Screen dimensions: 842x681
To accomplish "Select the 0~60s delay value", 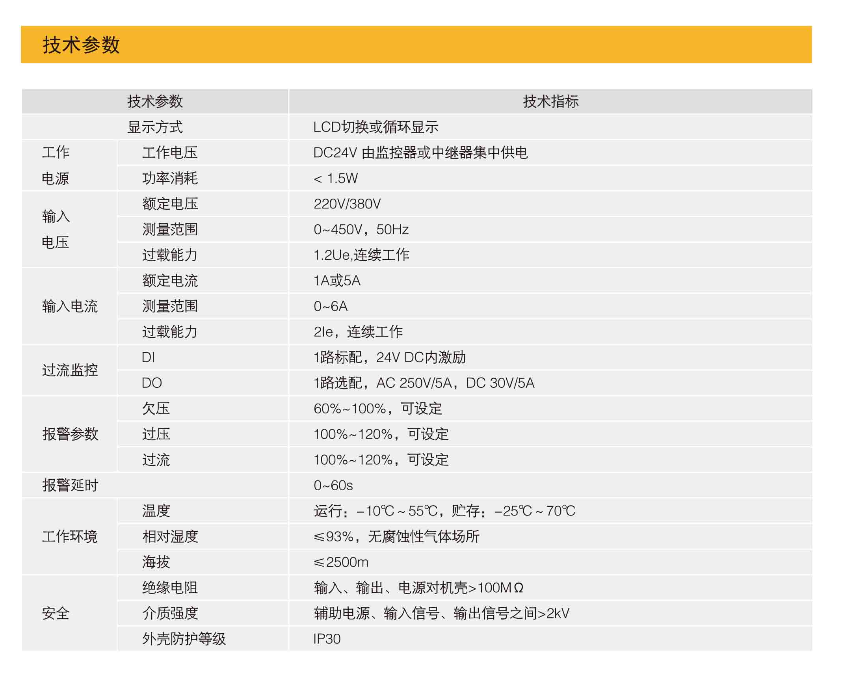I will click(x=333, y=485).
